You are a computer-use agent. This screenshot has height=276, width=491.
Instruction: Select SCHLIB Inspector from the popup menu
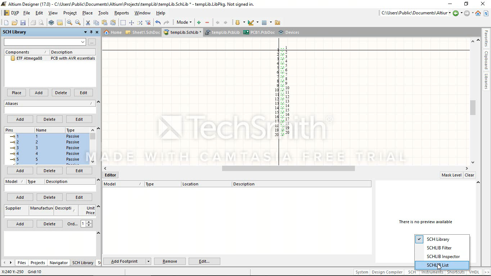coord(443,257)
